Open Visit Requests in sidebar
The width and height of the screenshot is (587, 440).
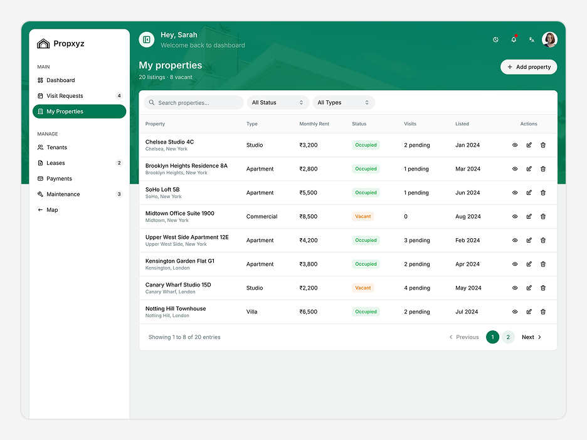point(80,96)
